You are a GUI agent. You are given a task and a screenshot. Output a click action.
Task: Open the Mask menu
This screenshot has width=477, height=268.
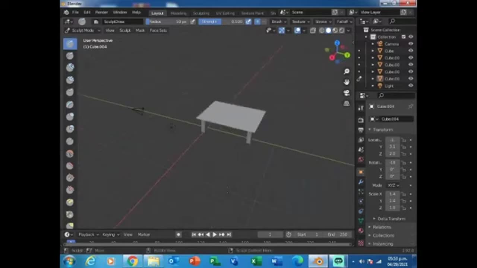(140, 31)
